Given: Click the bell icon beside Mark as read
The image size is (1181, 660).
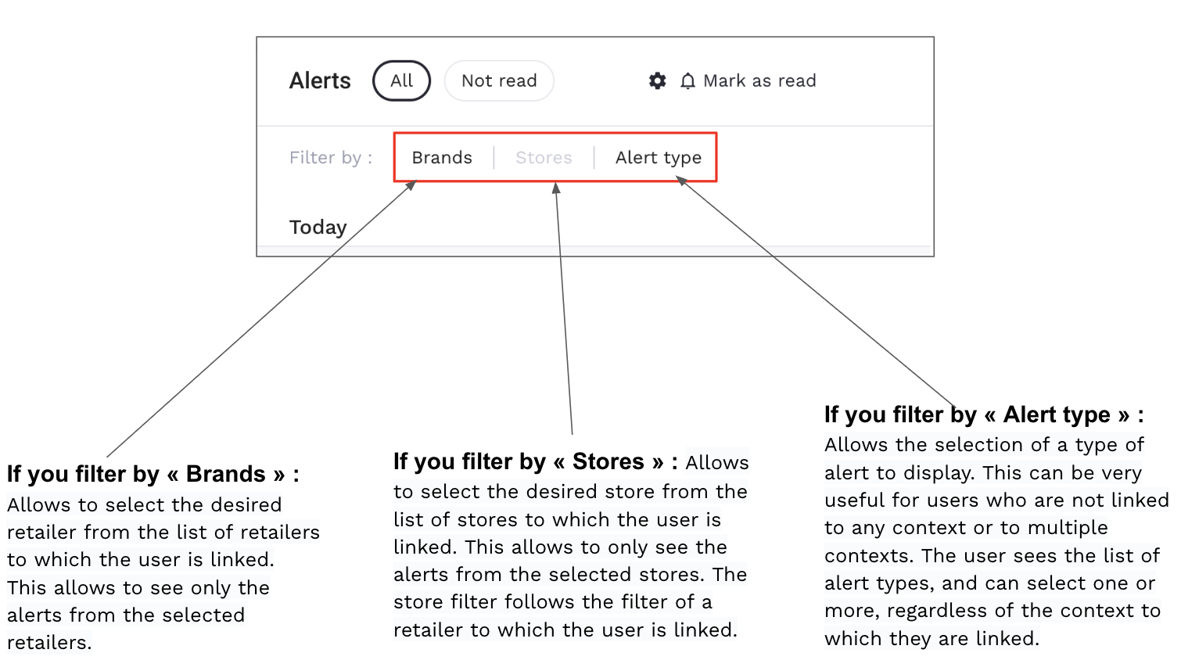Looking at the screenshot, I should point(687,81).
